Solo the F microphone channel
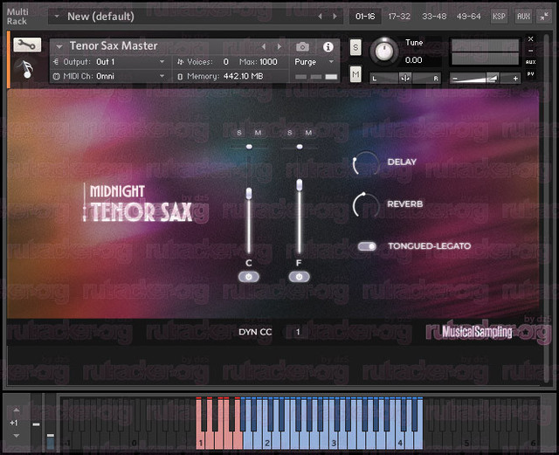This screenshot has height=455, width=559. point(290,133)
